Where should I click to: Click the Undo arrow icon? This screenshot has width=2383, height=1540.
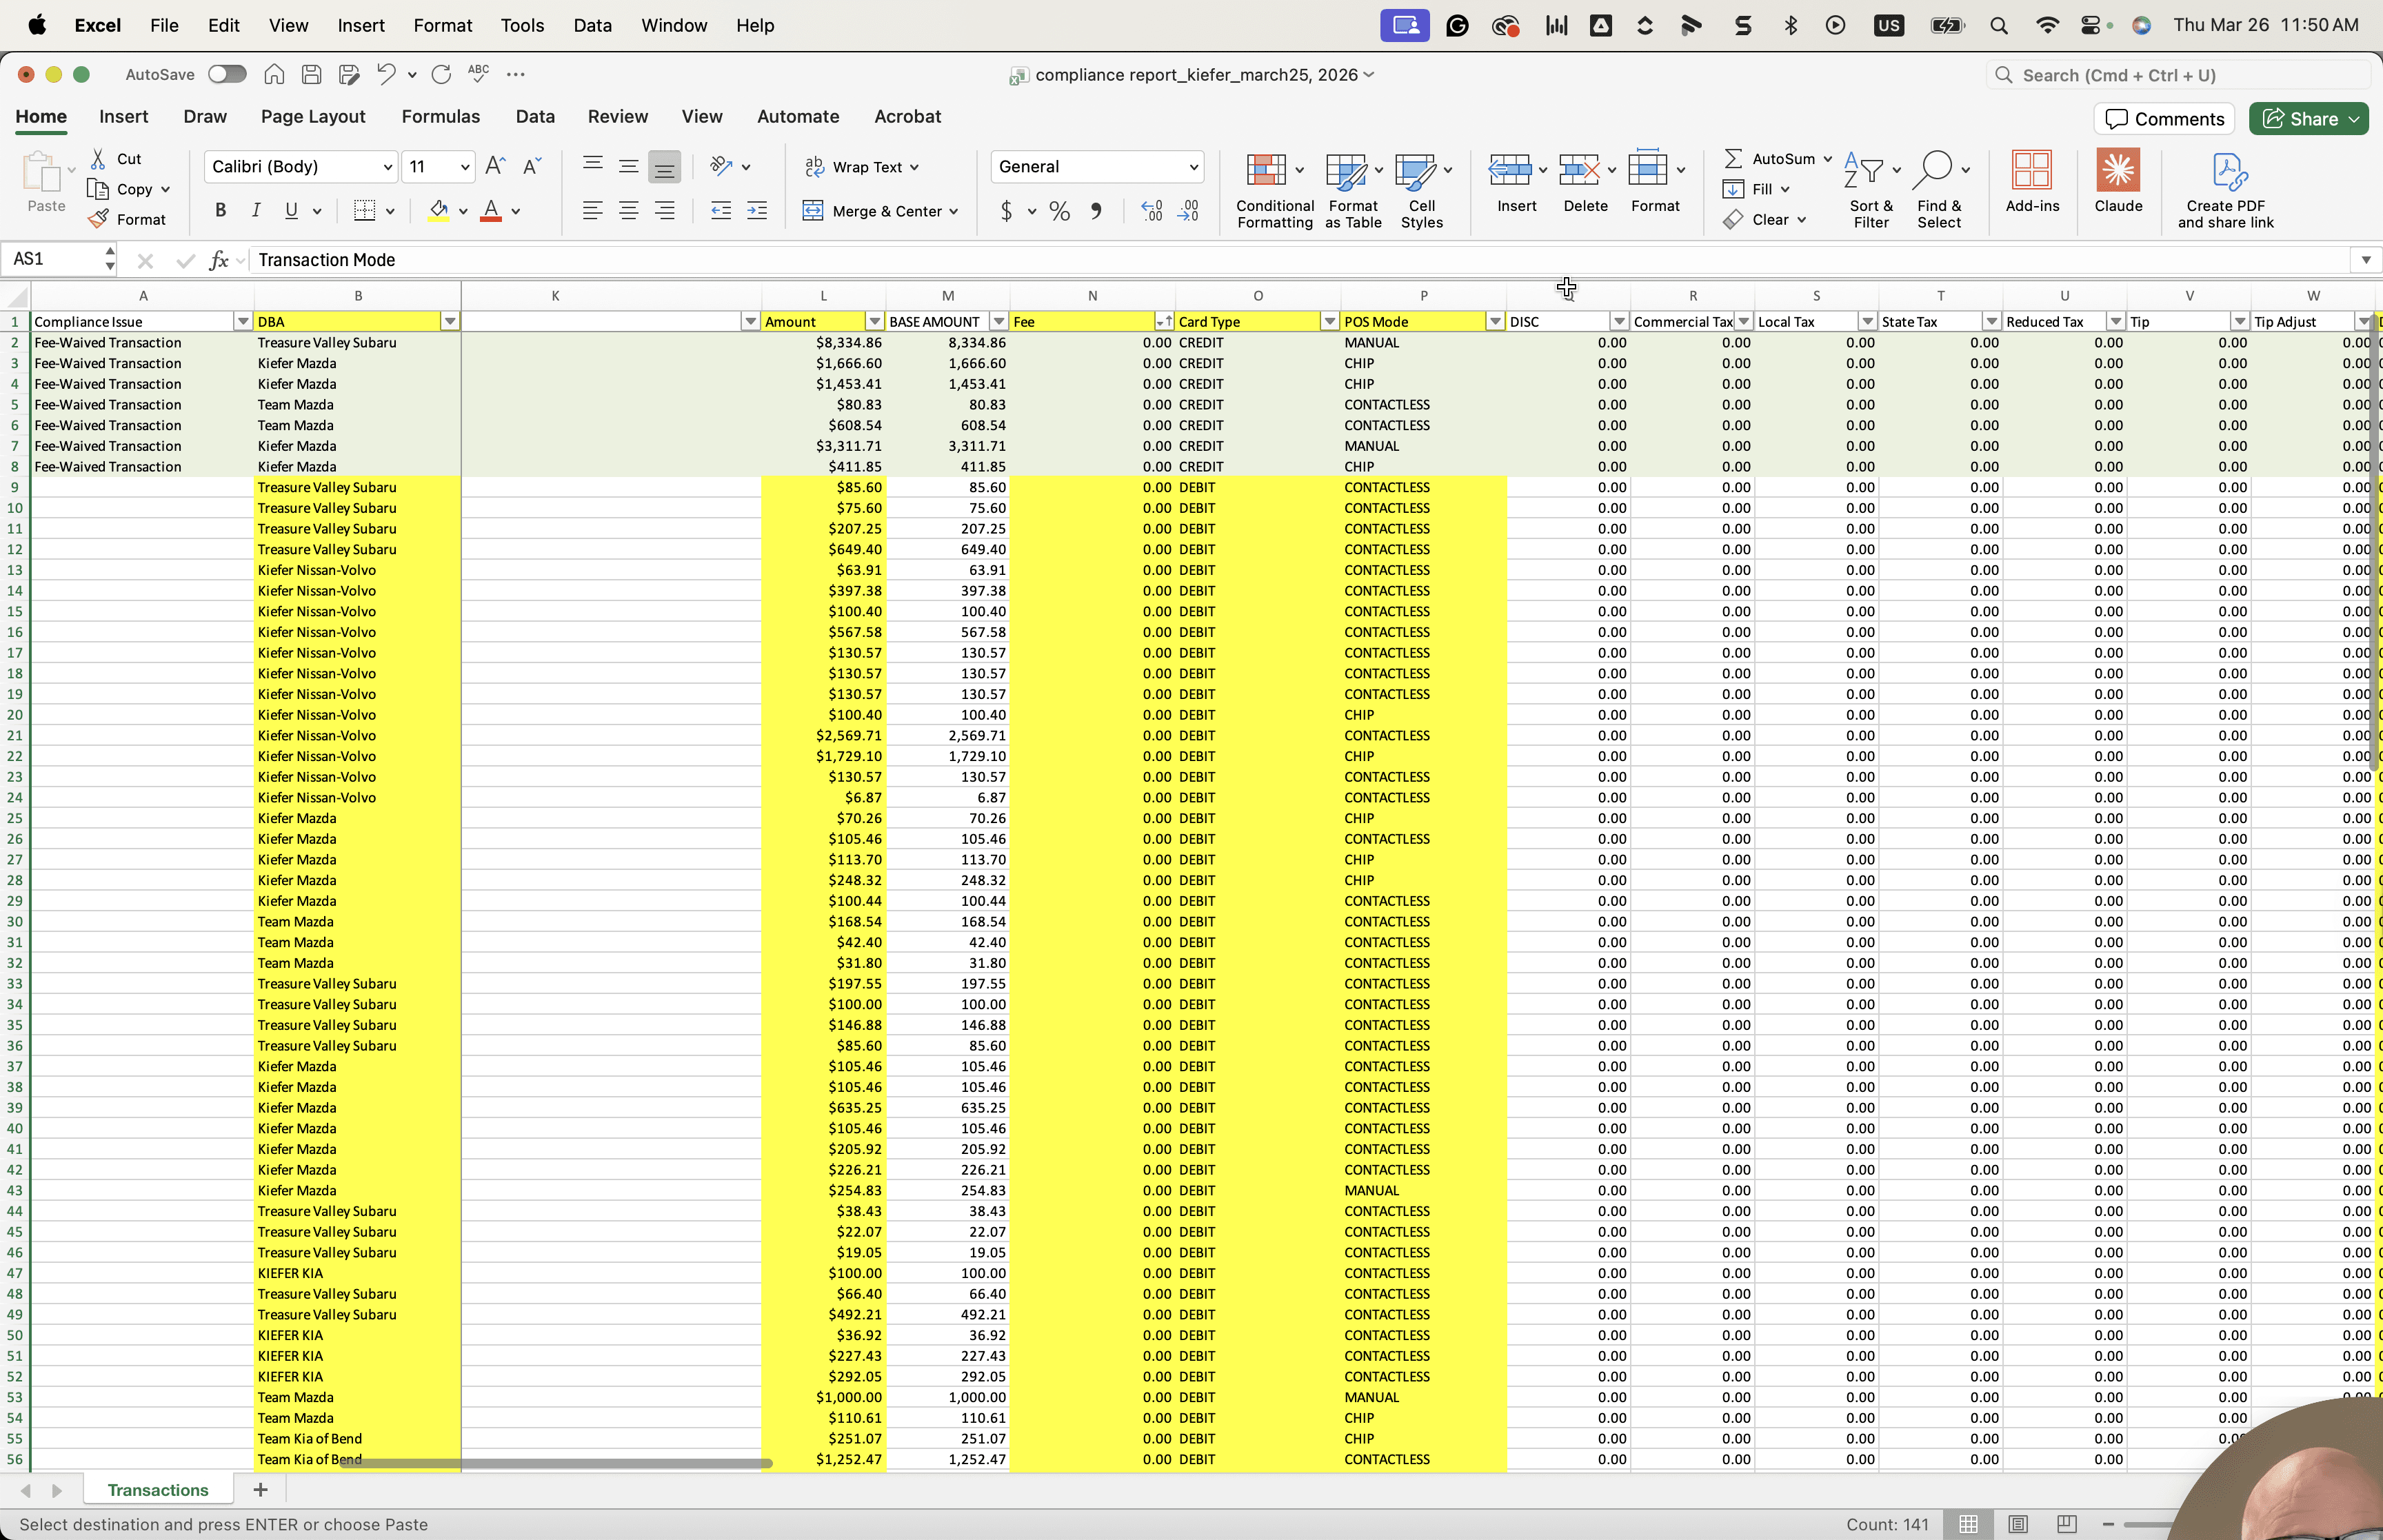pyautogui.click(x=386, y=74)
